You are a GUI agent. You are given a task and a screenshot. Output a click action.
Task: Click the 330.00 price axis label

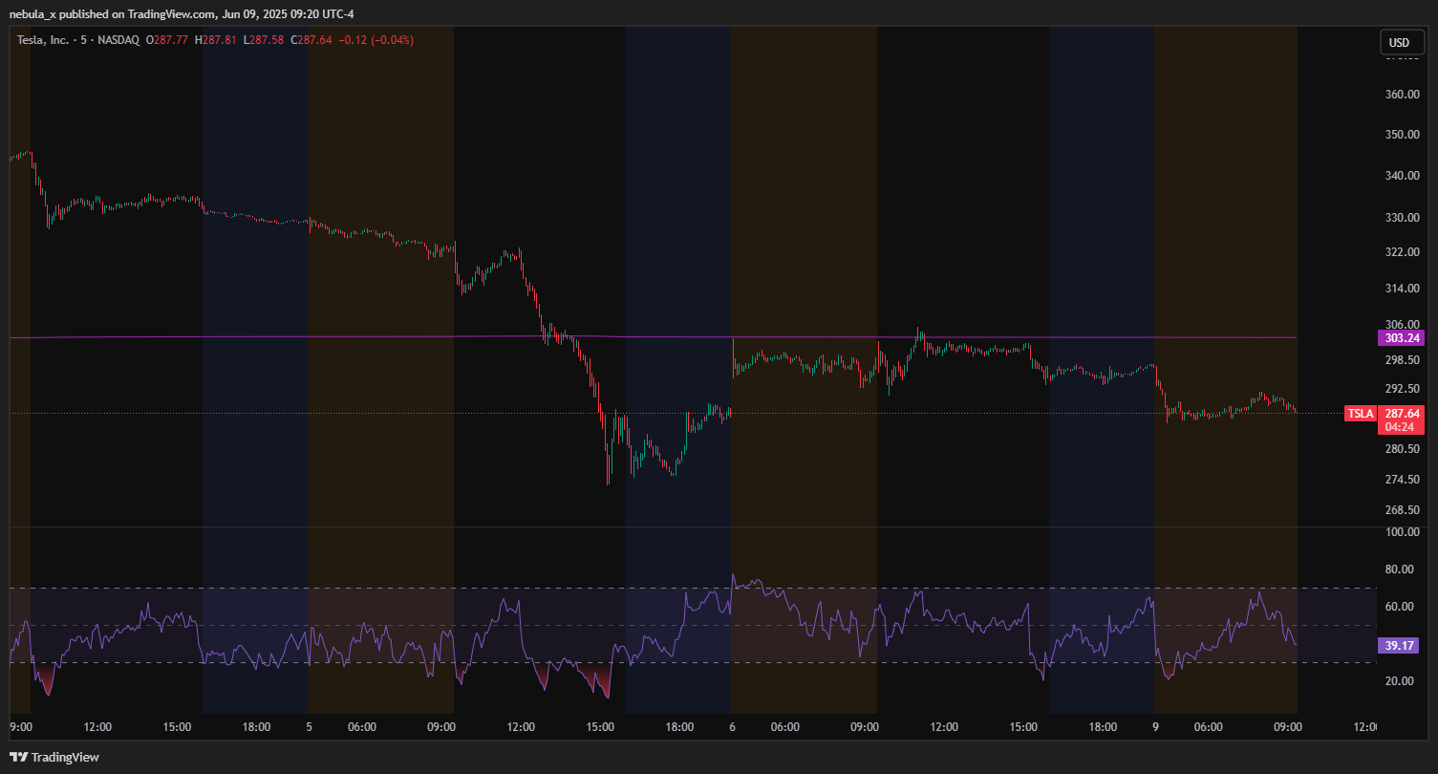[1401, 218]
